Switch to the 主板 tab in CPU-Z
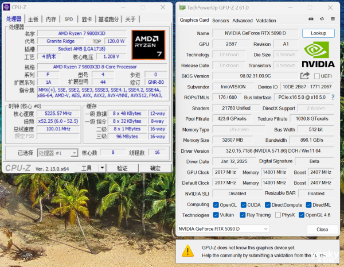The height and width of the screenshot is (267, 344). tap(33, 20)
